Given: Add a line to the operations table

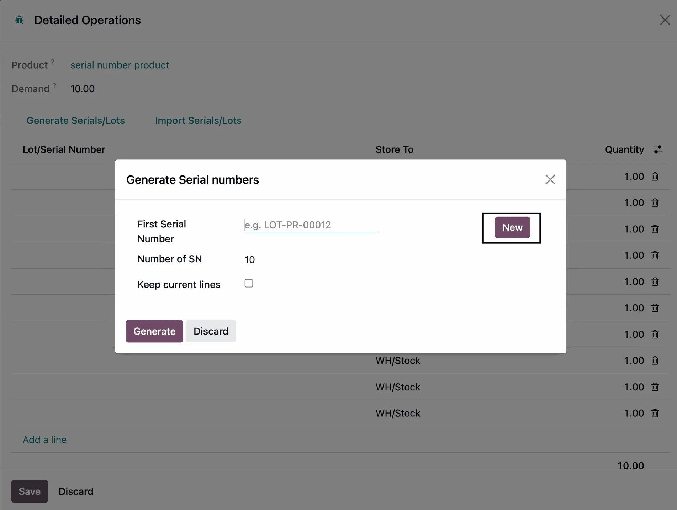Looking at the screenshot, I should (45, 440).
